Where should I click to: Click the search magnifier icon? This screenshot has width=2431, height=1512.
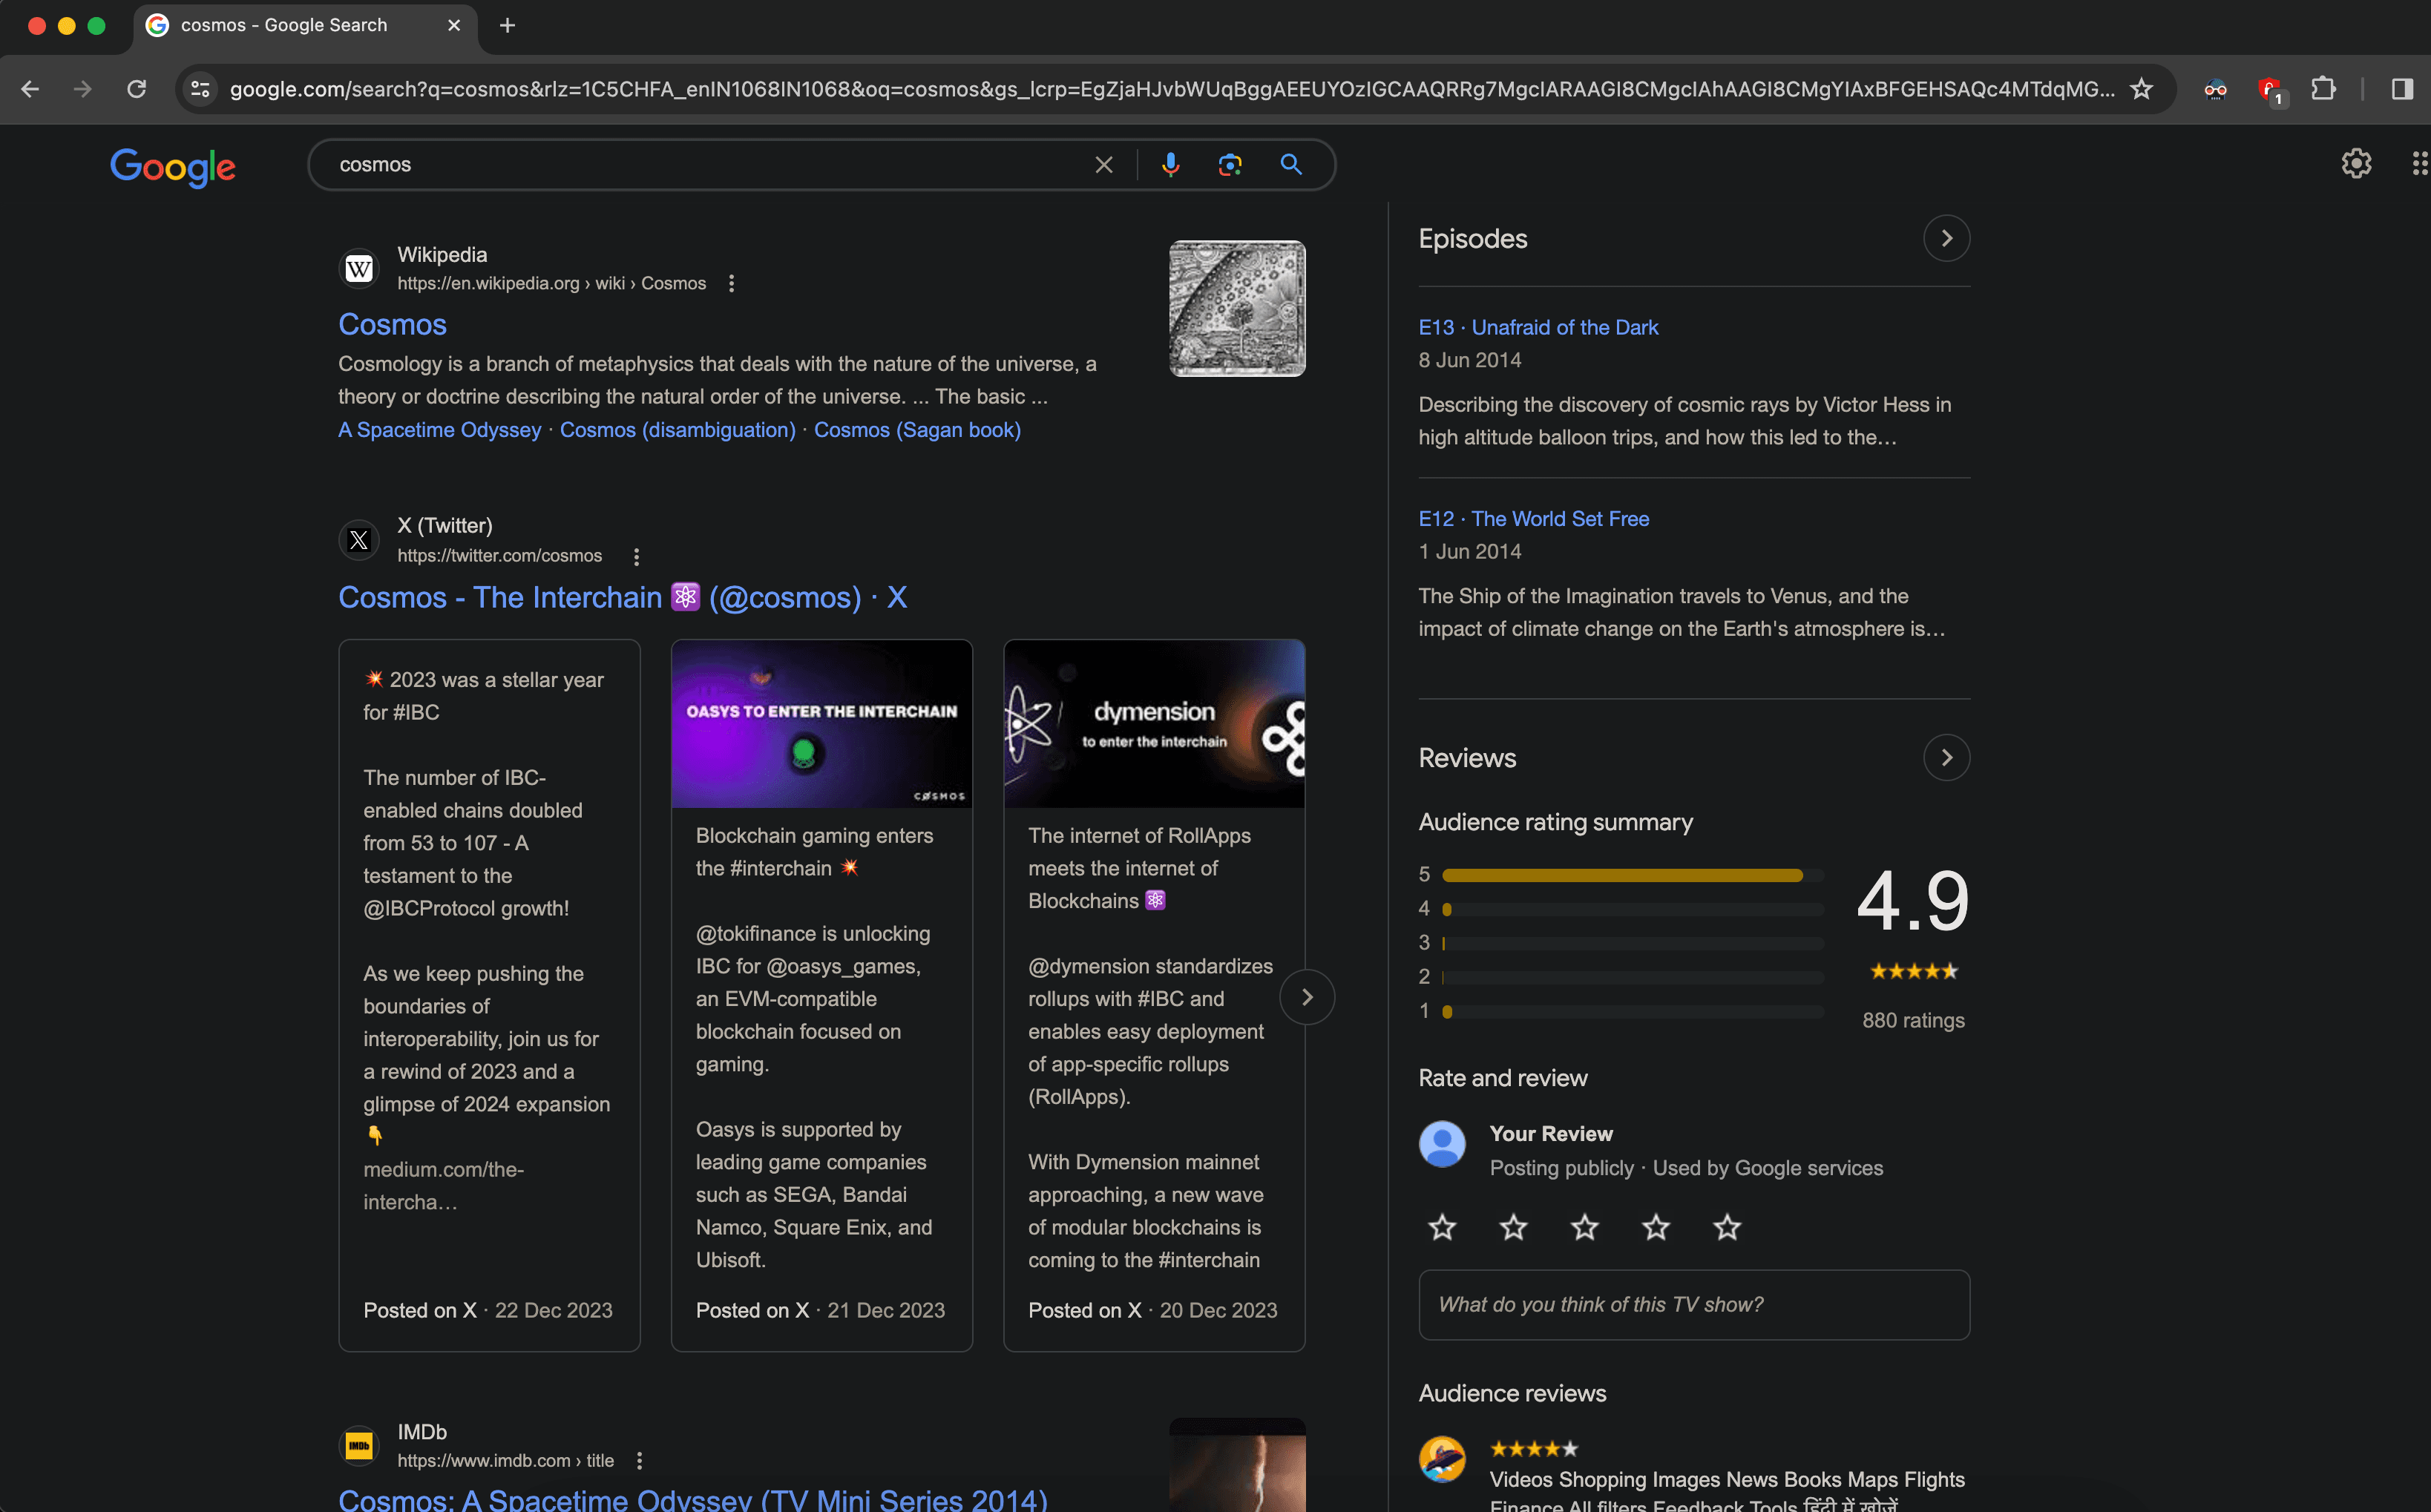click(x=1291, y=164)
